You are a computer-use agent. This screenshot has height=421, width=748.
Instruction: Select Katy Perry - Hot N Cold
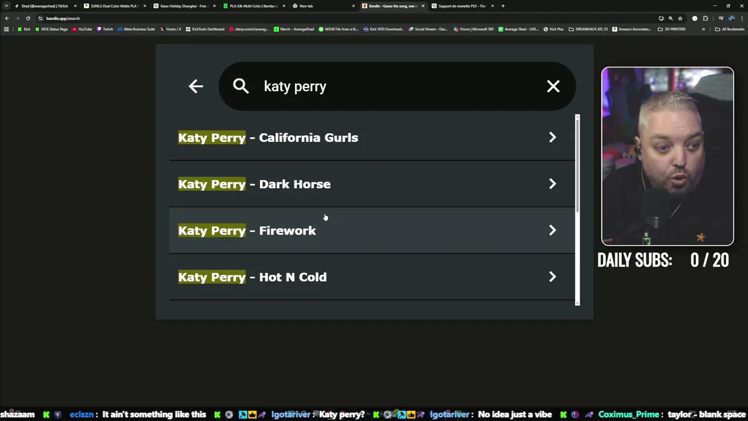[x=372, y=277]
